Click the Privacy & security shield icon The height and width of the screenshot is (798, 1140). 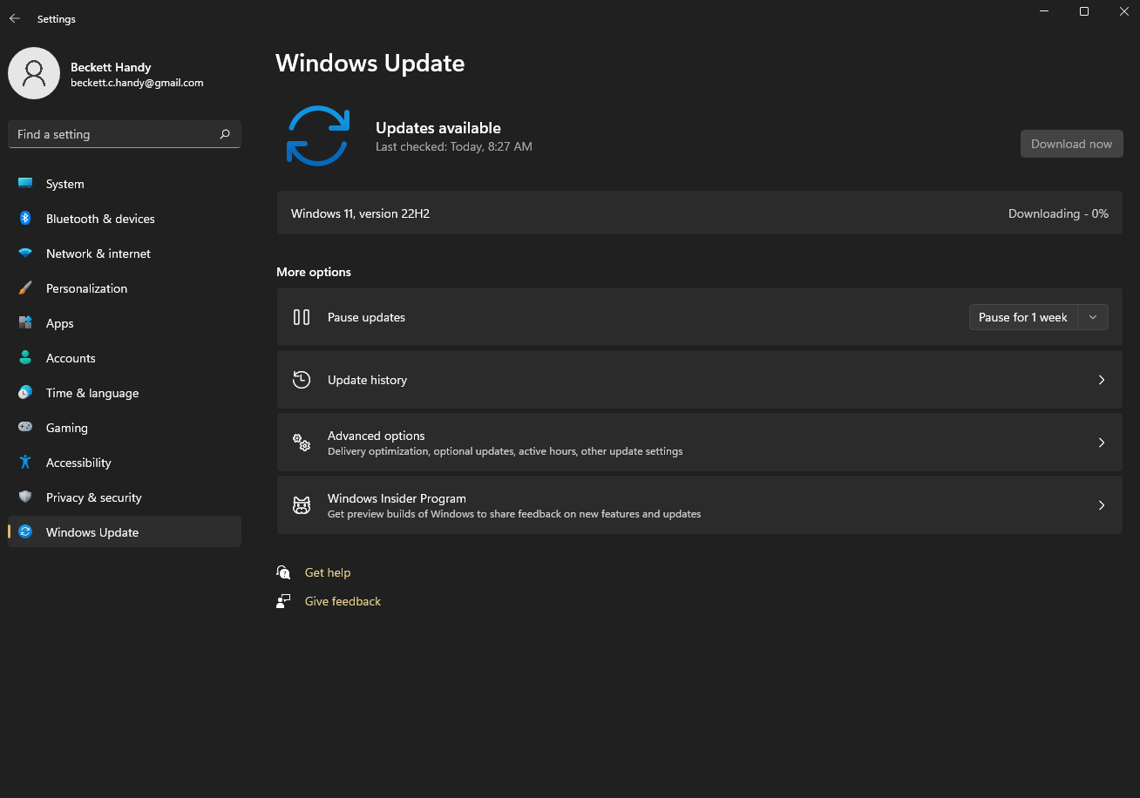(x=25, y=497)
